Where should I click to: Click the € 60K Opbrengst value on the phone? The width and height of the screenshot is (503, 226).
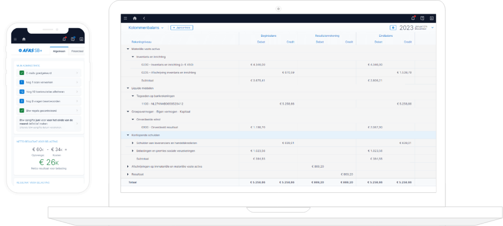click(x=38, y=149)
